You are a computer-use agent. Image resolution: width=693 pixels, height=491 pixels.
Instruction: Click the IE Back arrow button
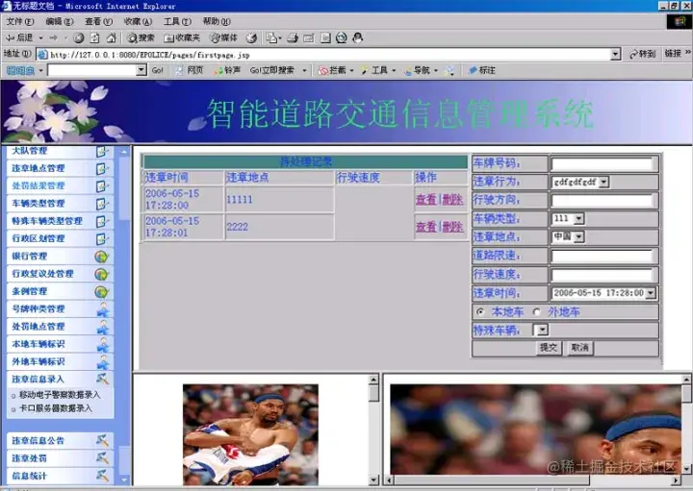(x=18, y=37)
